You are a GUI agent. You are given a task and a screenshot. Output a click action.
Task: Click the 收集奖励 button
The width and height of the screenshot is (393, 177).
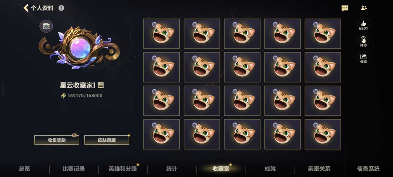[x=57, y=140]
